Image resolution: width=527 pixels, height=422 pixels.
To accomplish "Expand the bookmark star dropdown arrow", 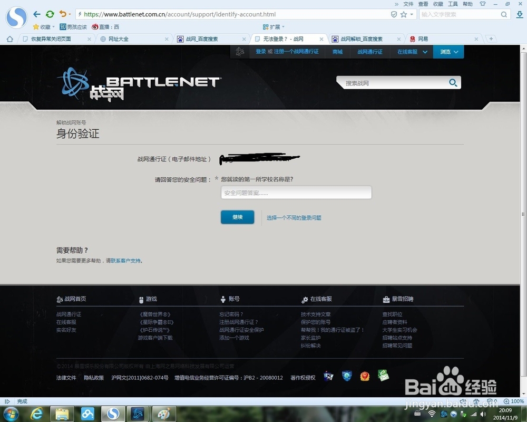I will pos(412,14).
